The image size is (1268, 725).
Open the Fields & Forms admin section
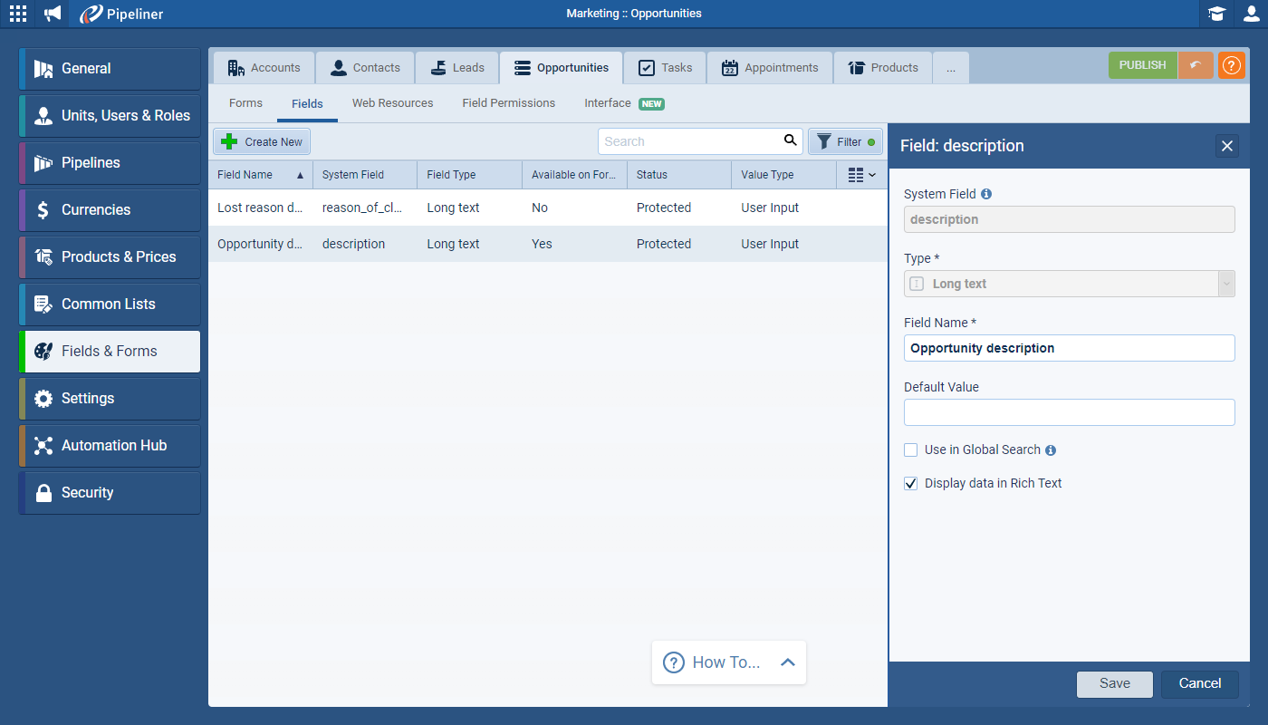[109, 351]
